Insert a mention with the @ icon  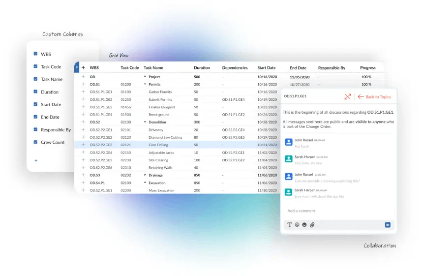[x=297, y=225]
